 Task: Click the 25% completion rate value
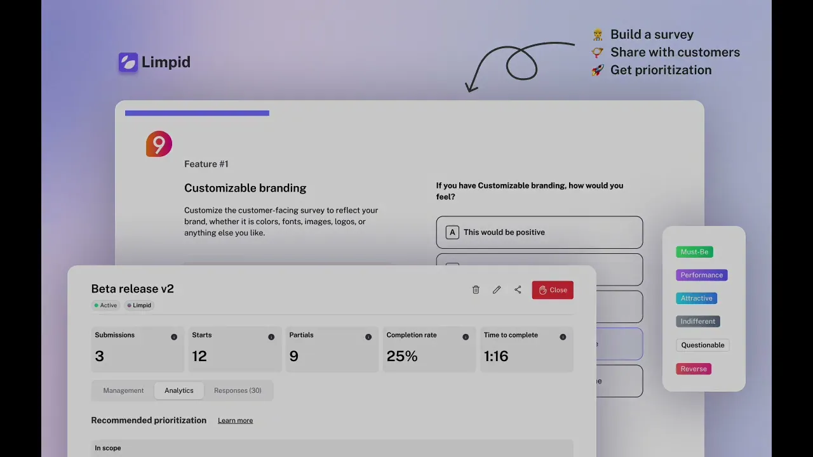pyautogui.click(x=402, y=356)
